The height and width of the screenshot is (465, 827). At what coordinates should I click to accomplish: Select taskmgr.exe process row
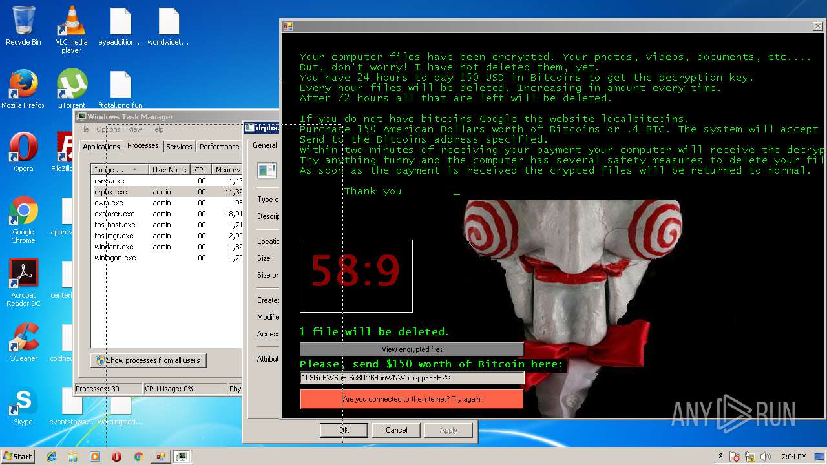pos(167,236)
